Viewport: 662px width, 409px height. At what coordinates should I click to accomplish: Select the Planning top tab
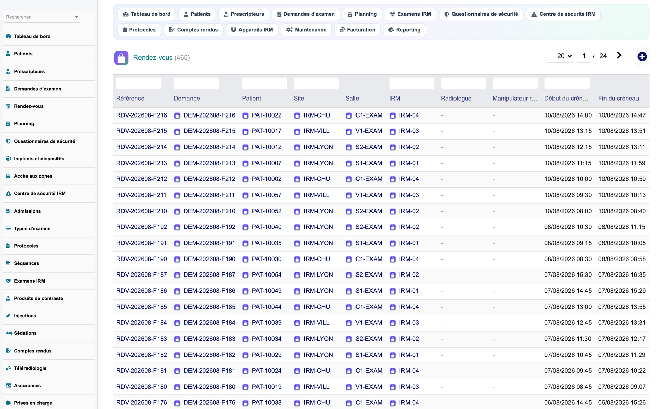coord(362,14)
